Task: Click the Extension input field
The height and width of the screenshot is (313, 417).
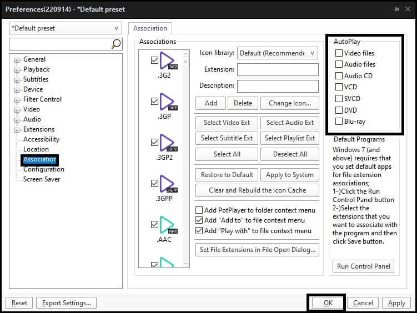Action: point(278,70)
